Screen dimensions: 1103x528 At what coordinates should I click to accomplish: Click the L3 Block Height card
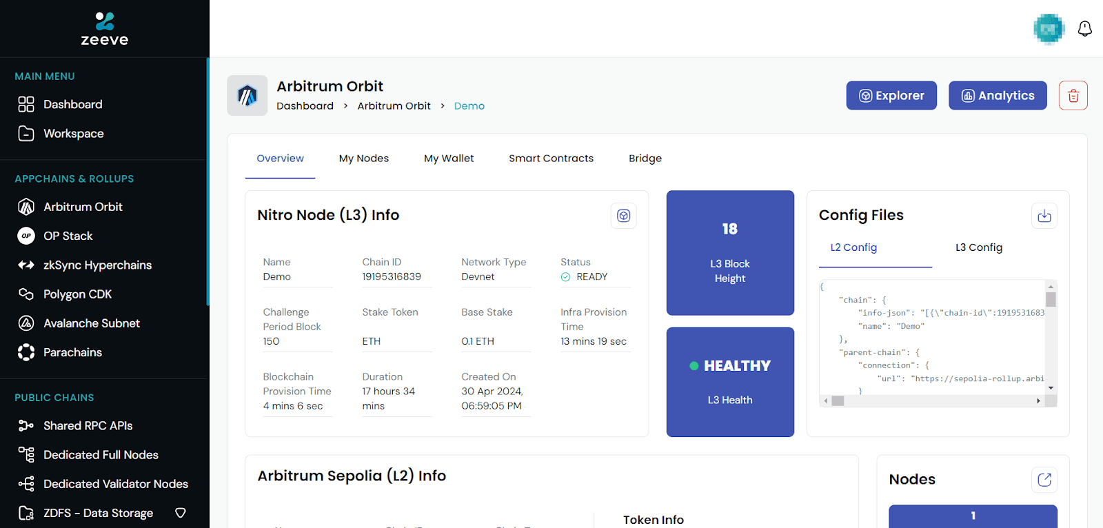(730, 253)
